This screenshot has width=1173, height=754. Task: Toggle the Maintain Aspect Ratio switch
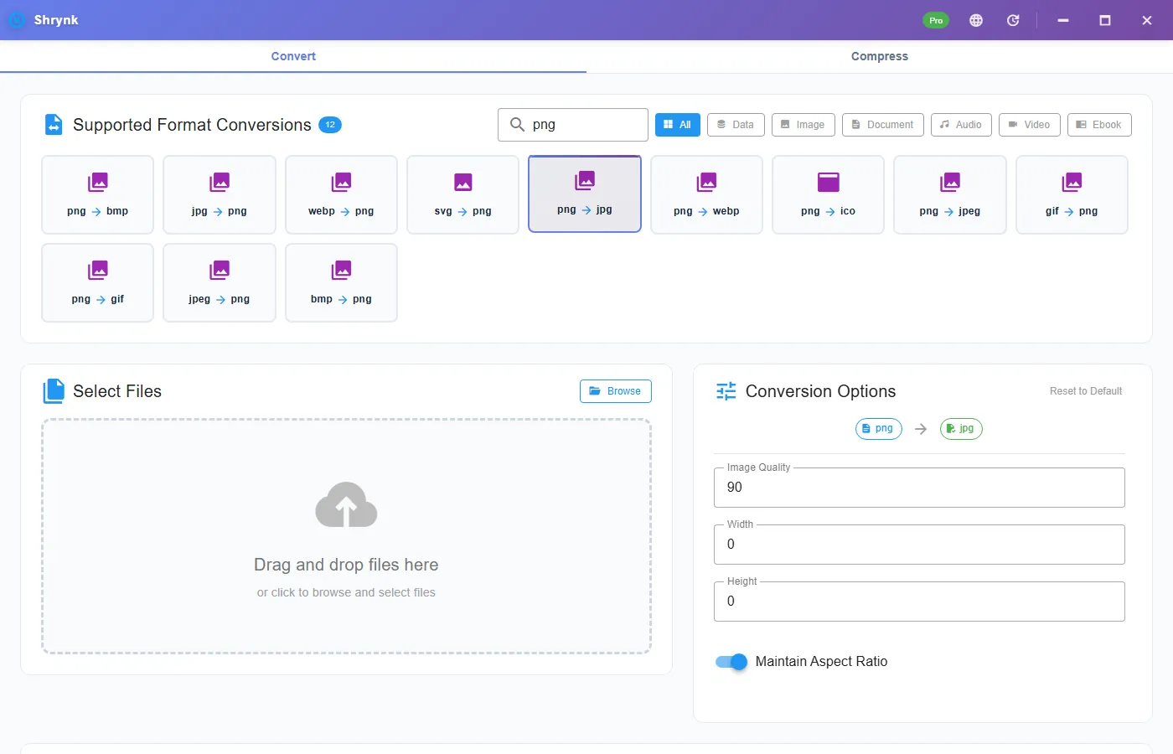click(731, 662)
